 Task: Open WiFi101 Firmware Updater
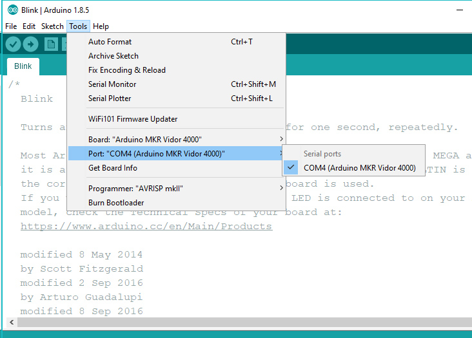(x=133, y=119)
